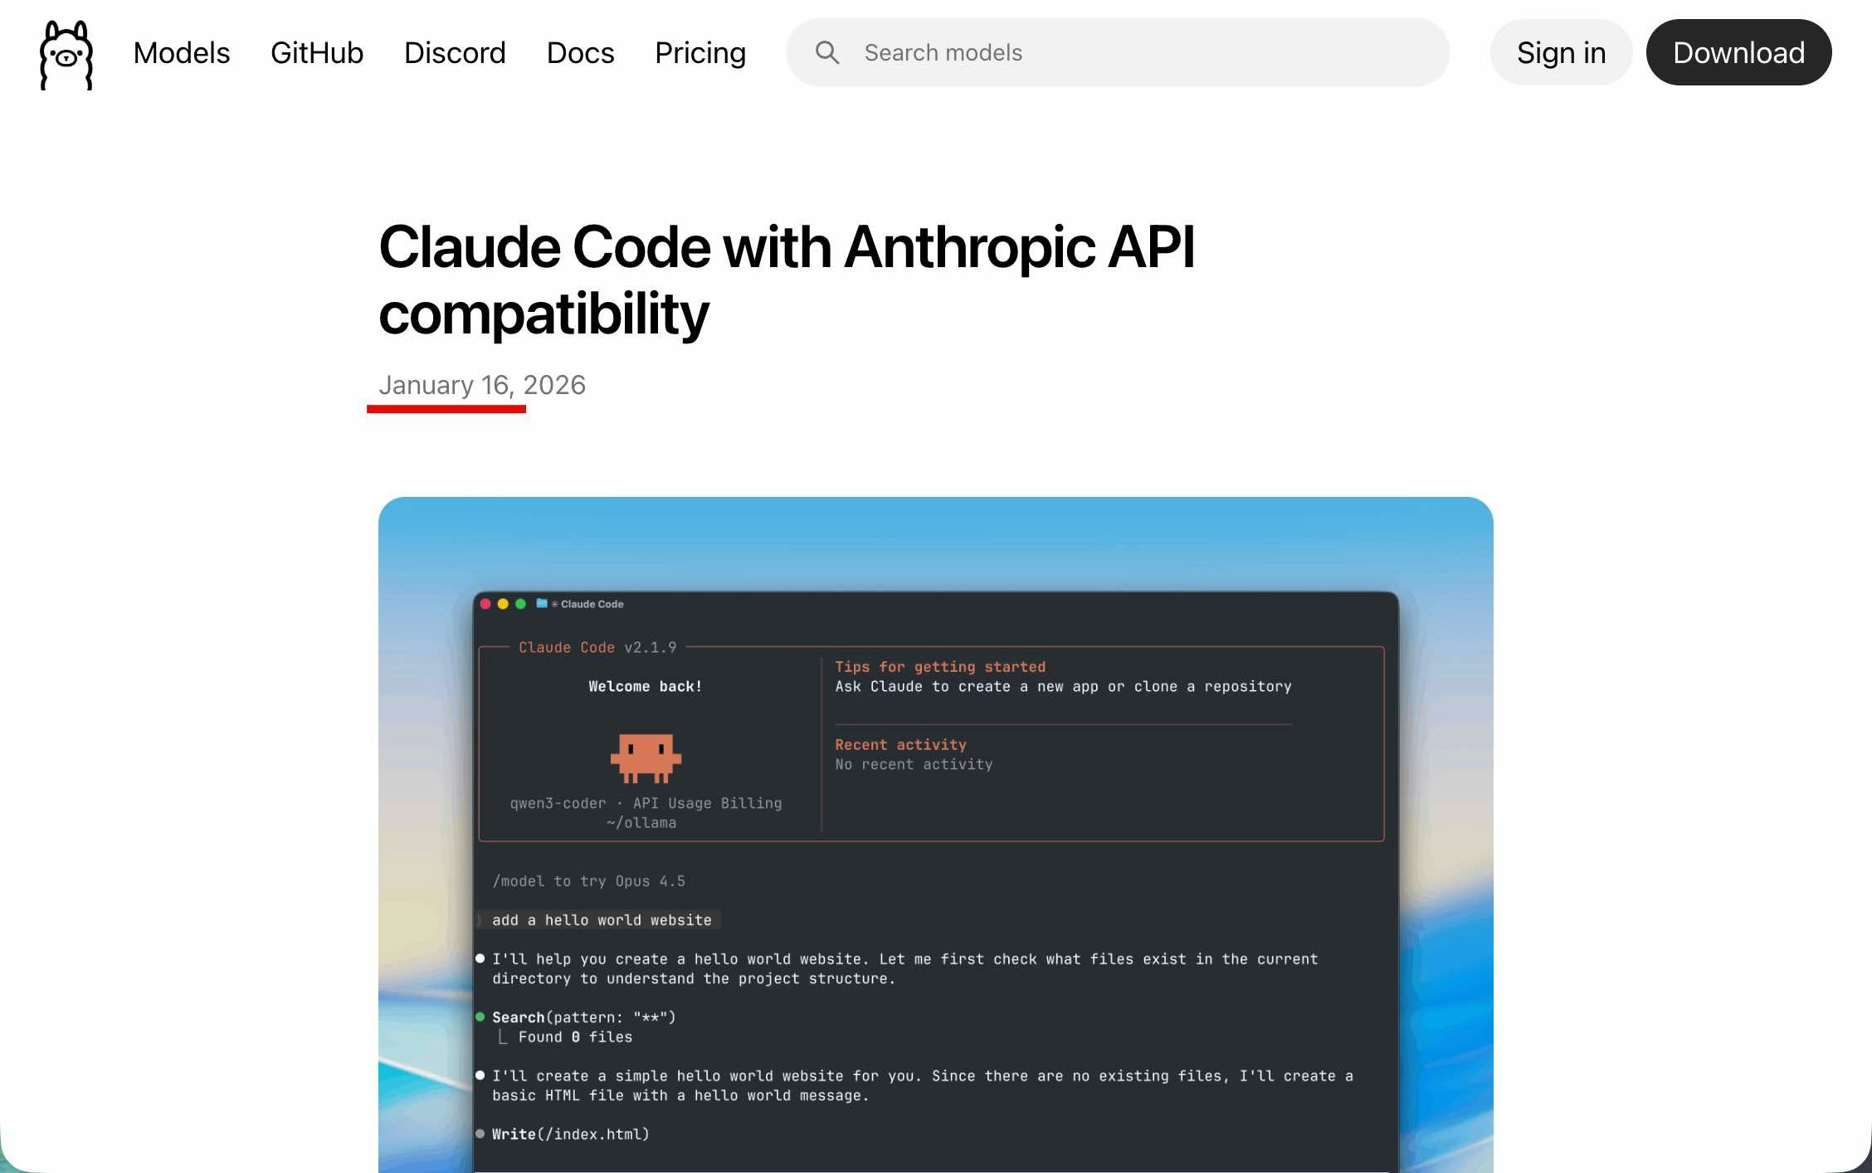Click blue folder icon in terminal title
This screenshot has height=1173, width=1872.
click(541, 603)
